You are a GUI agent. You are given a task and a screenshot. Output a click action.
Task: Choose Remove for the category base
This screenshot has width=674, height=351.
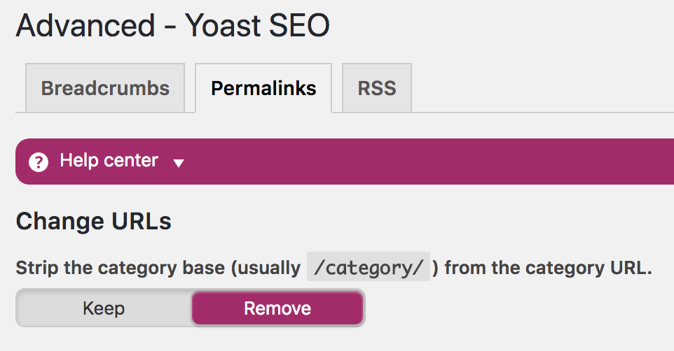[x=277, y=308]
